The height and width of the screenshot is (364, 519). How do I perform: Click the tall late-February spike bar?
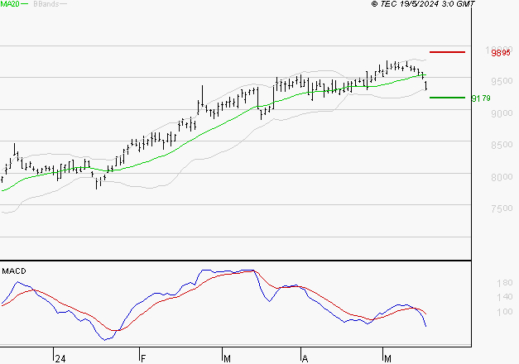pos(202,96)
